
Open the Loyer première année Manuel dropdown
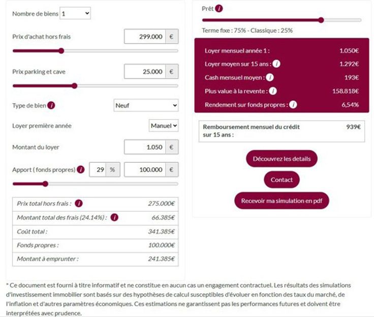coord(164,125)
